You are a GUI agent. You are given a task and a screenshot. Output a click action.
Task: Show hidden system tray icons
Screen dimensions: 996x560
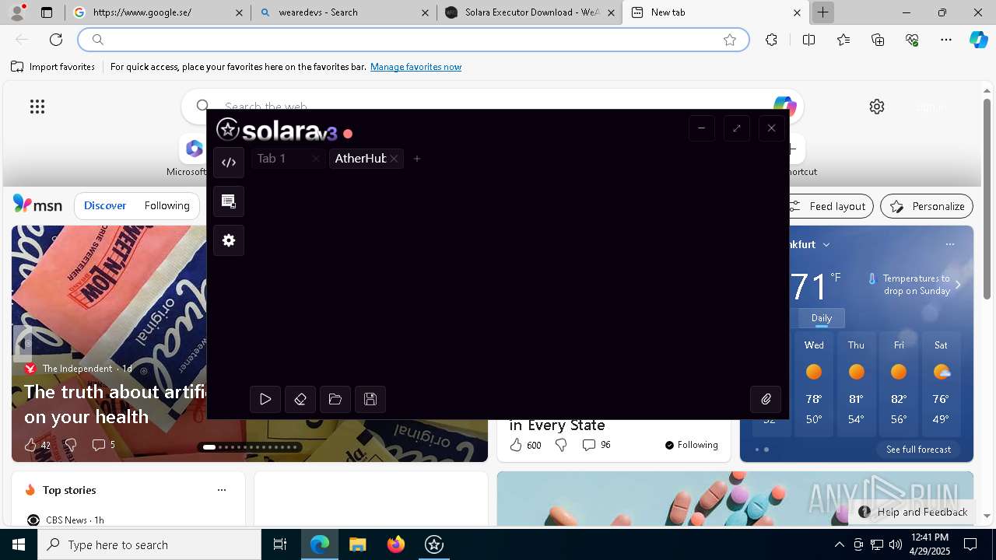click(839, 544)
